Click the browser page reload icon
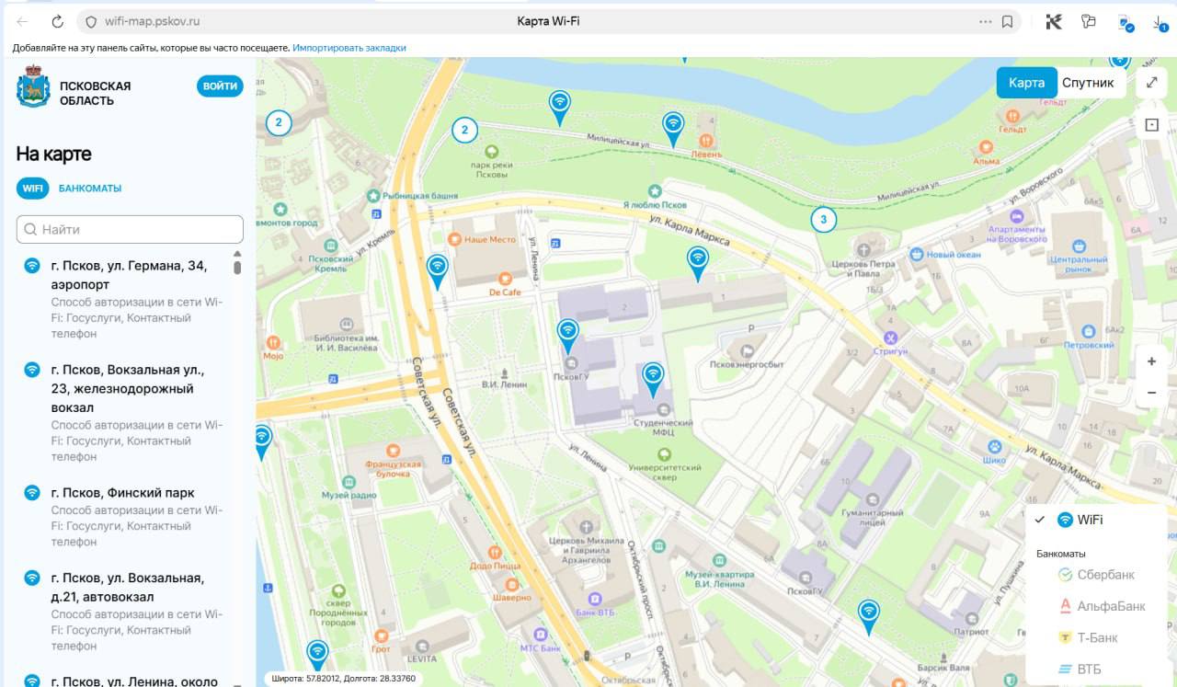The height and width of the screenshot is (687, 1177). pyautogui.click(x=57, y=21)
